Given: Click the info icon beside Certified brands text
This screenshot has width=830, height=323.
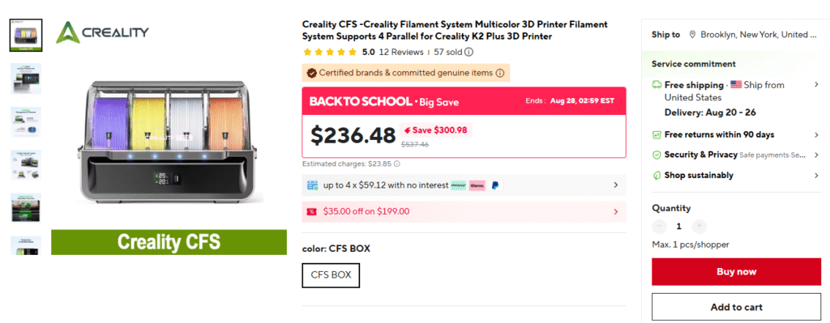Looking at the screenshot, I should (x=499, y=73).
